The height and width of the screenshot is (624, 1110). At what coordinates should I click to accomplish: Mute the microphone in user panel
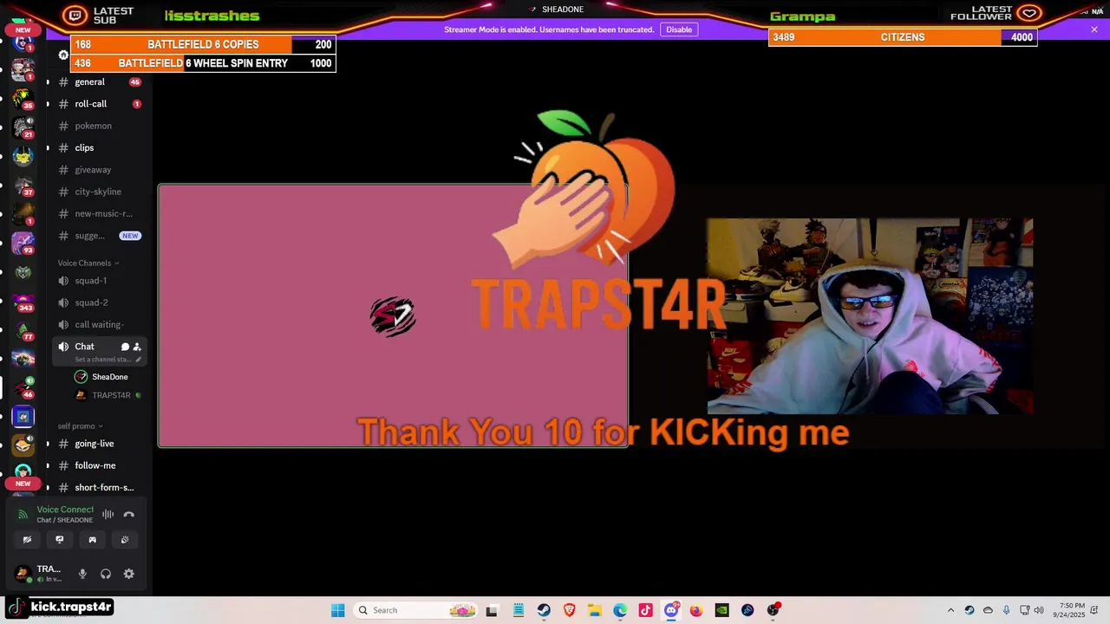point(82,574)
